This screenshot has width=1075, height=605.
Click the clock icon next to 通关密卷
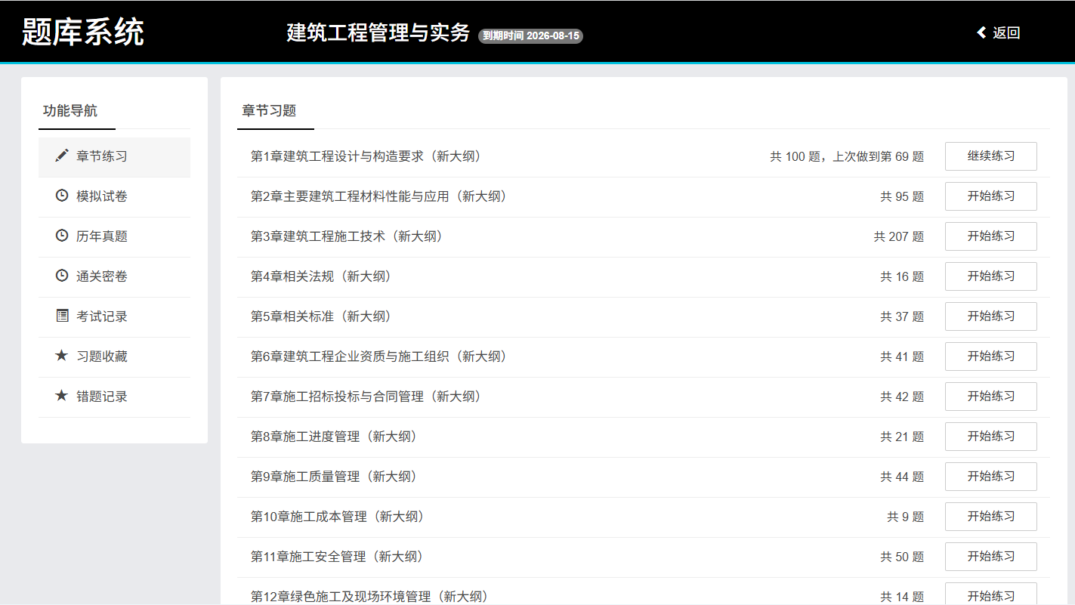(62, 276)
